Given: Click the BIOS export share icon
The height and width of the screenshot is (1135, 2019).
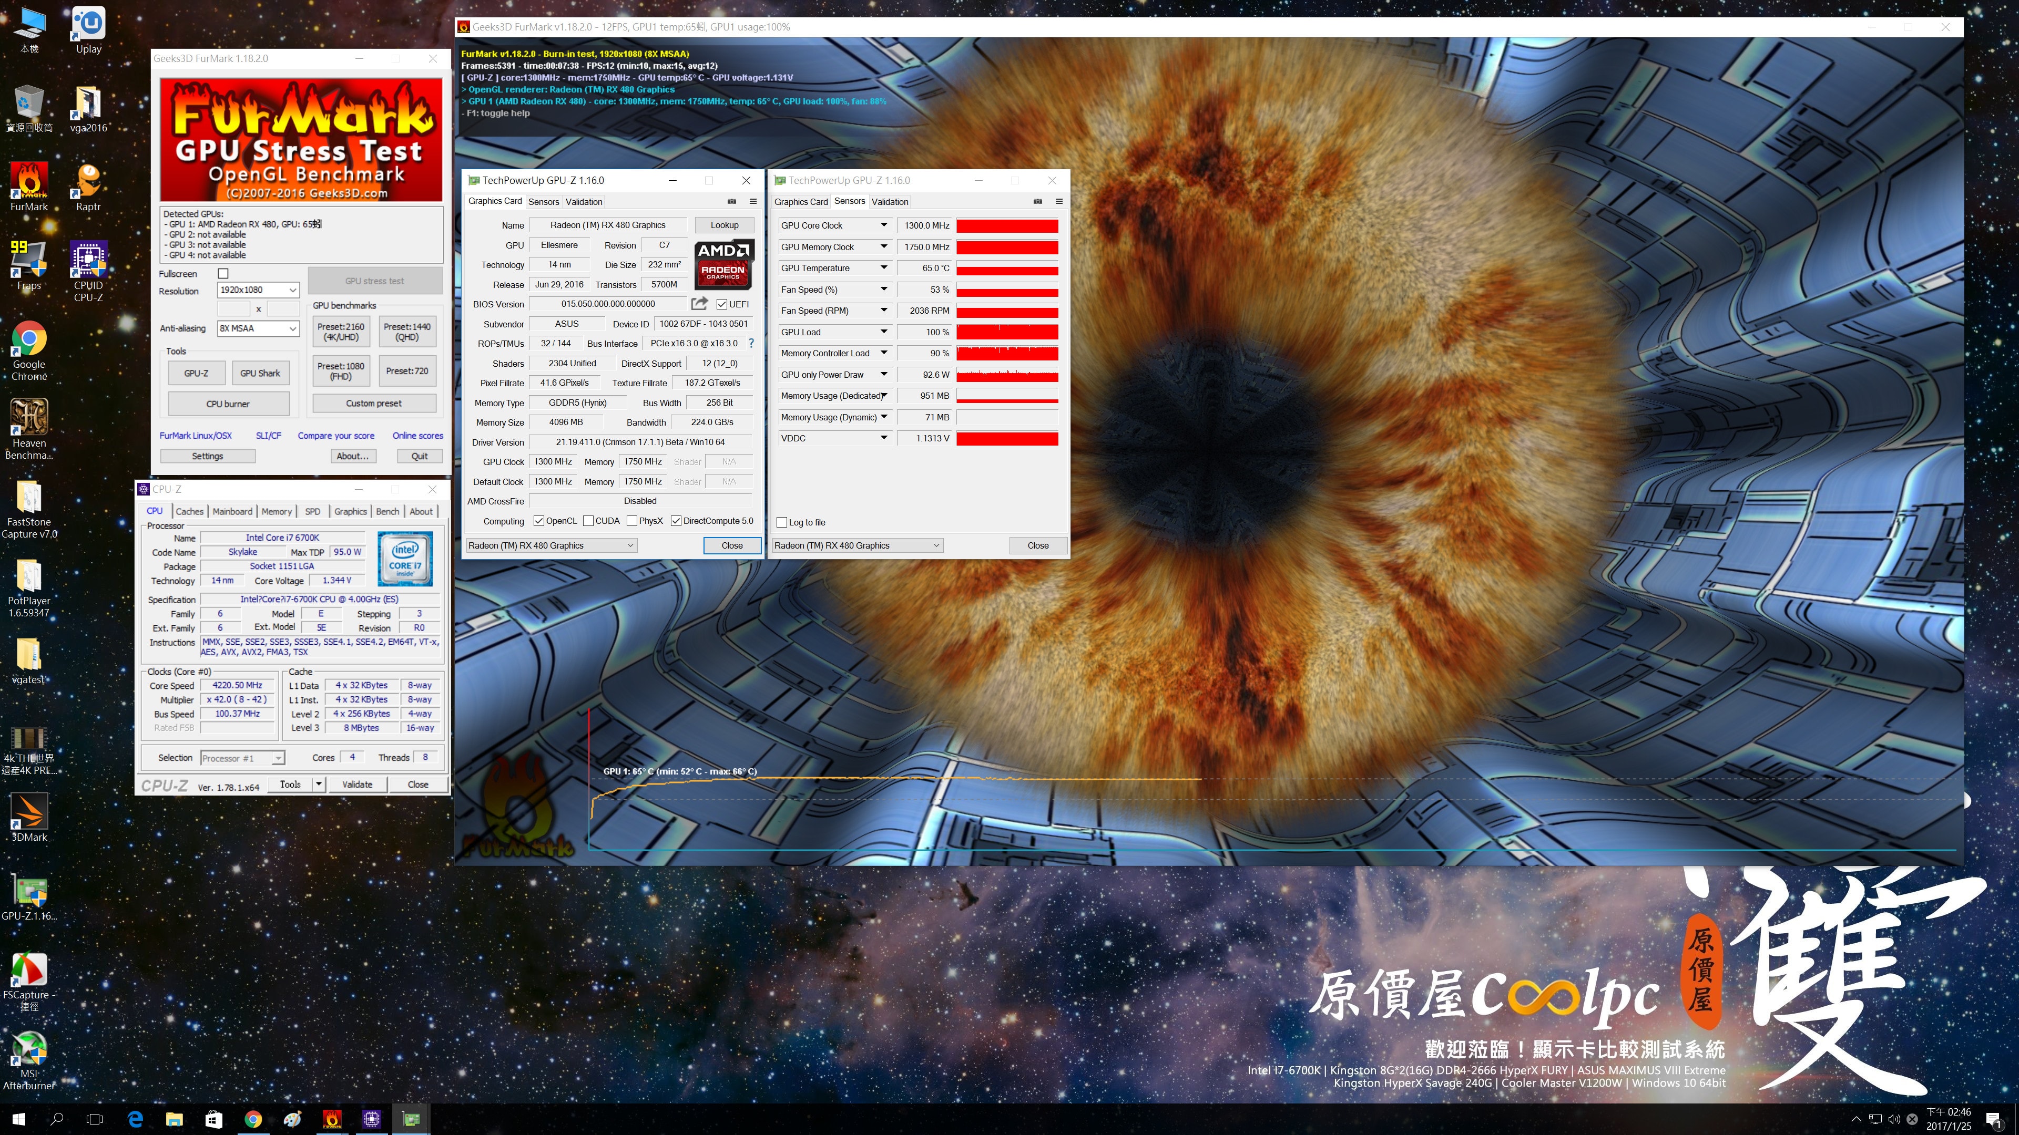Looking at the screenshot, I should click(x=699, y=304).
